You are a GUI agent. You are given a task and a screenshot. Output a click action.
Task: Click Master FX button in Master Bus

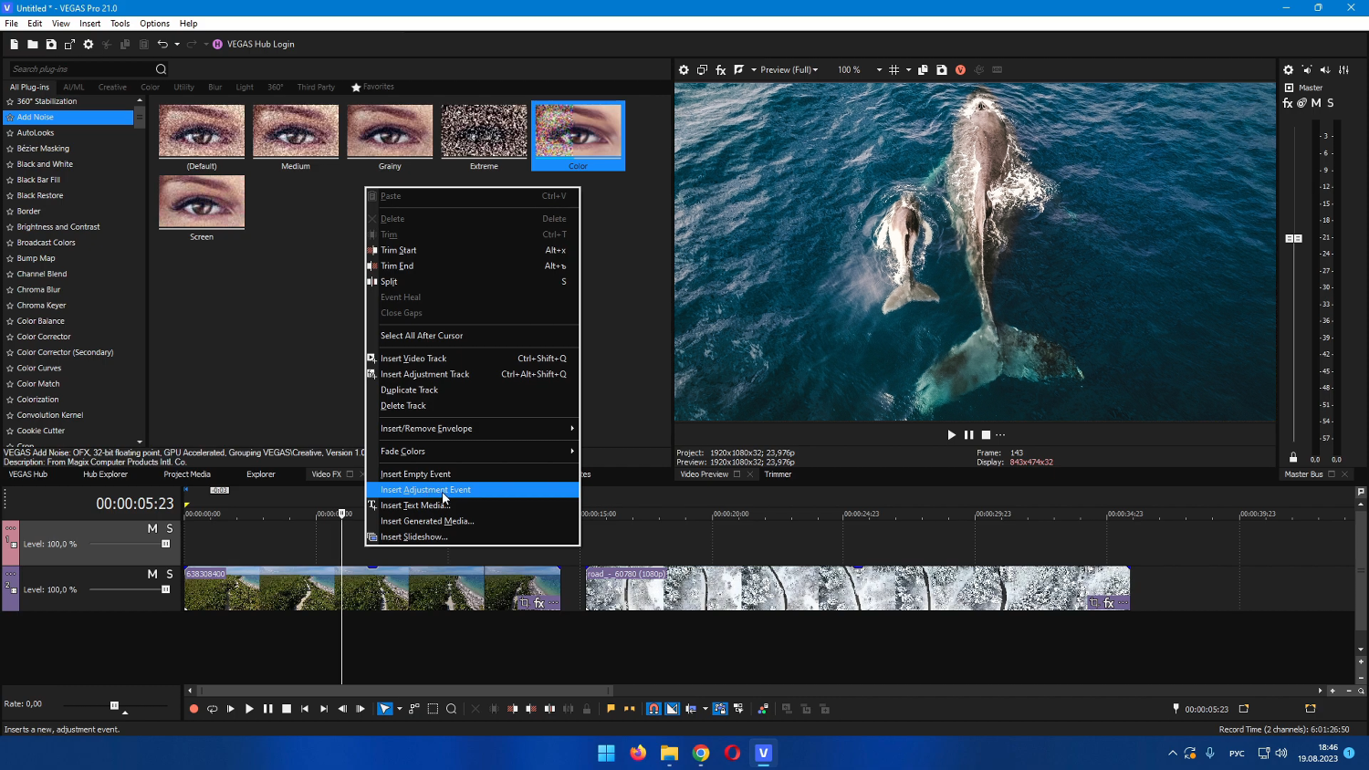pos(1288,103)
